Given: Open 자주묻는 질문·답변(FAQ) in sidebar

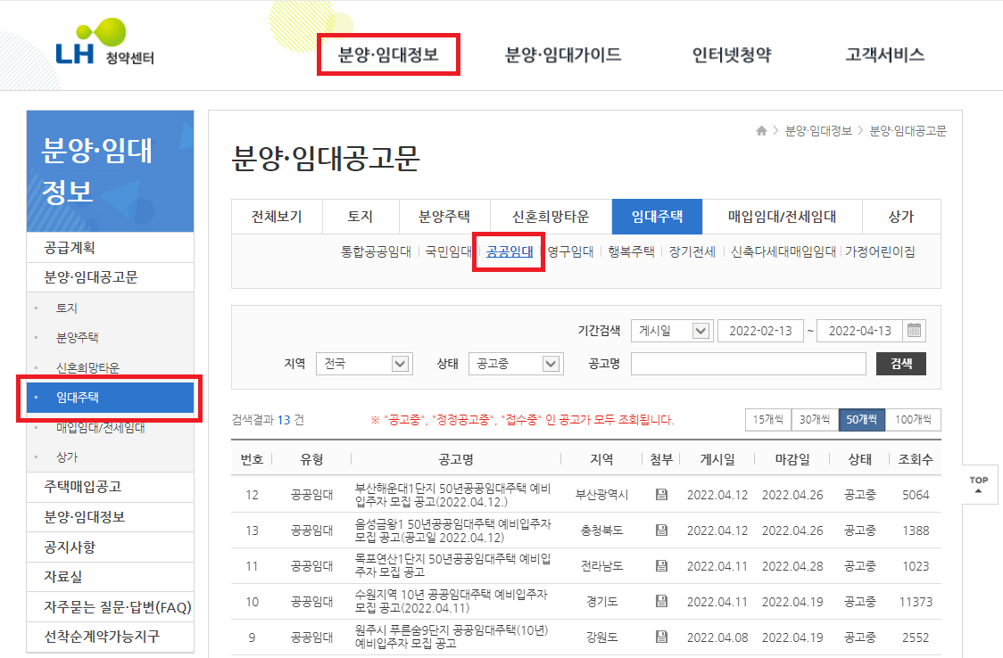Looking at the screenshot, I should click(x=110, y=606).
